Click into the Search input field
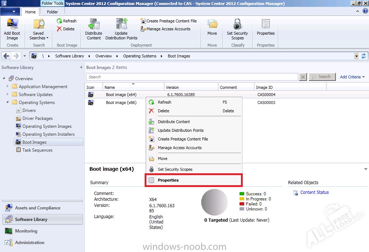 tap(191, 77)
